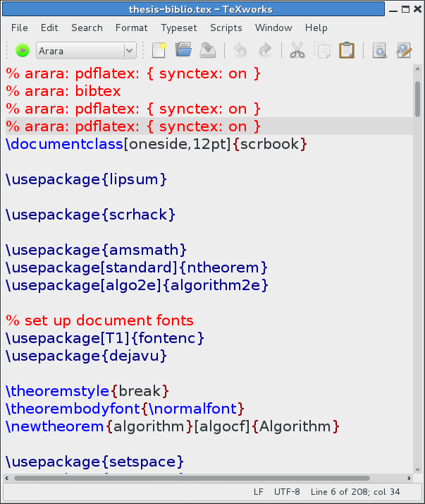Open the Find search icon
Screen dimensions: 425x504
point(379,50)
